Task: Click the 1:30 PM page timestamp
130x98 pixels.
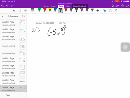Action: tap(62, 23)
